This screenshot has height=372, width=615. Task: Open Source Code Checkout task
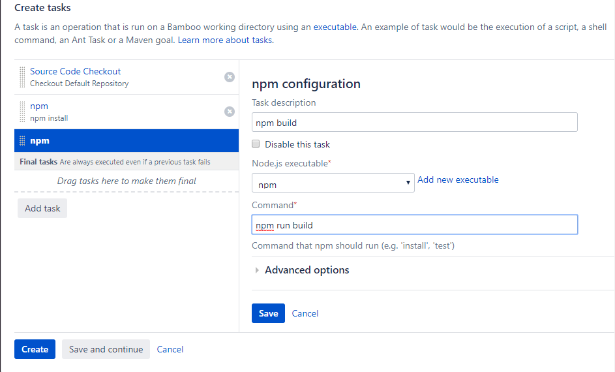click(75, 71)
